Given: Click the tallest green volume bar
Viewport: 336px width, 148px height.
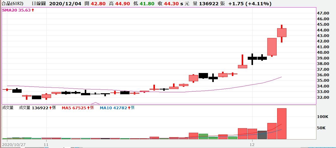Looking at the screenshot, I should pyautogui.click(x=203, y=136).
